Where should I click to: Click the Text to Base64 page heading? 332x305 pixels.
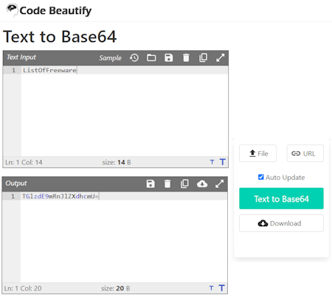click(x=60, y=37)
